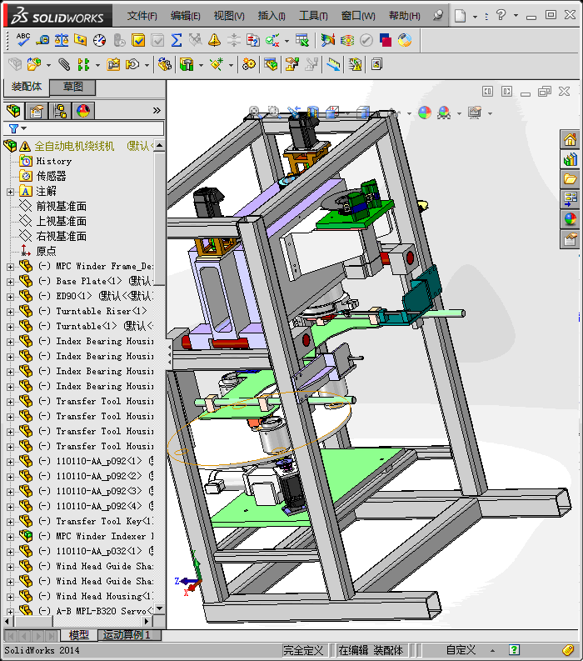Viewport: 583px width, 661px height.
Task: Open Compare Documents tool
Action: (252, 40)
